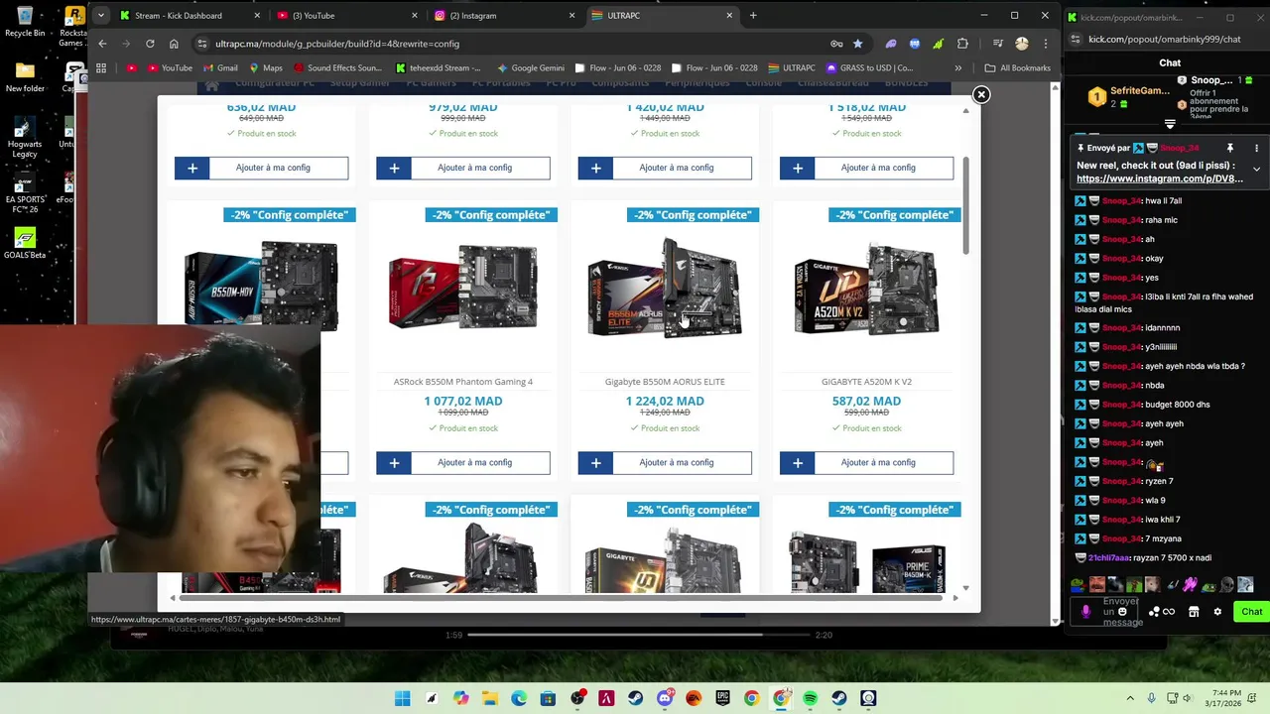
Task: Add the 1 420,02 MAD product to config
Action: [x=665, y=168]
